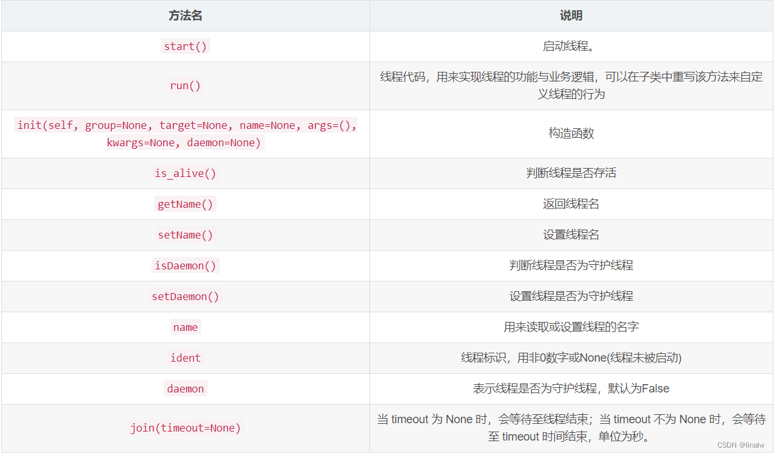Click the init constructor signature text

point(185,134)
